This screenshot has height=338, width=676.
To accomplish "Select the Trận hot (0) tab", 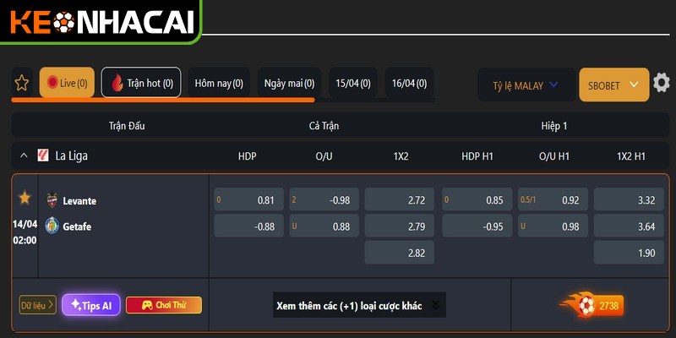I will (141, 83).
